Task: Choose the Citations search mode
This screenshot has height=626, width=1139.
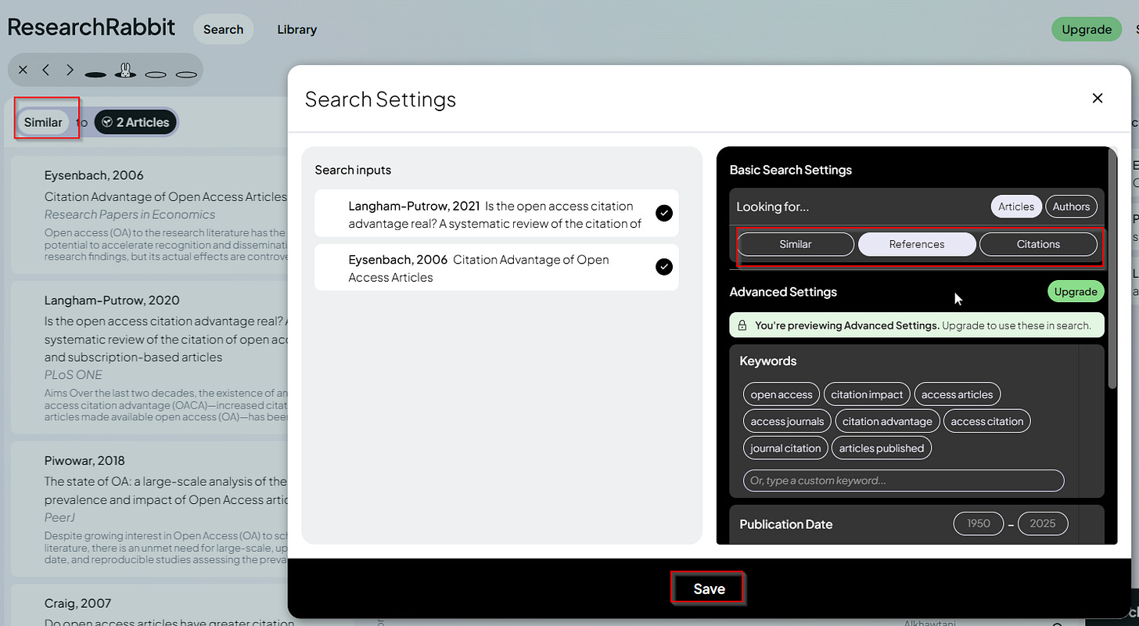Action: tap(1038, 244)
